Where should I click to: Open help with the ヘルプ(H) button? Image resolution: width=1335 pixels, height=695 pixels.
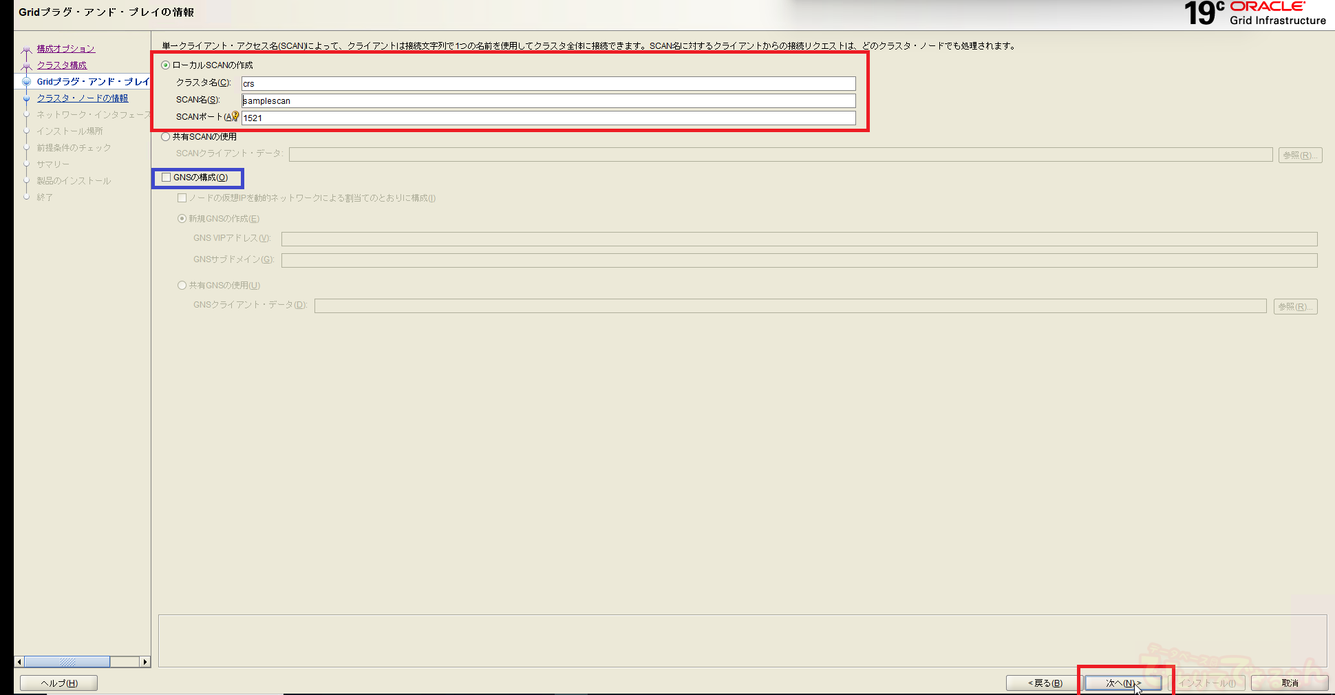click(59, 683)
